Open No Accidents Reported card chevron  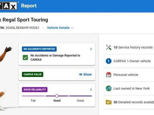pos(91,49)
